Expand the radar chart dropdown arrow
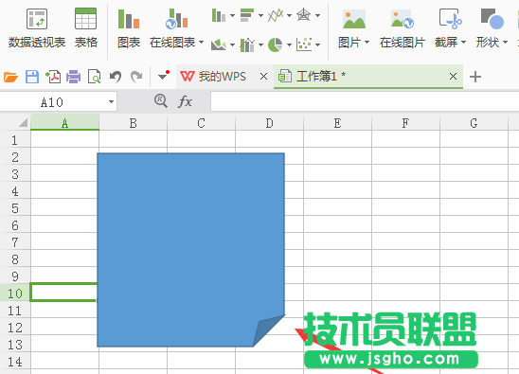This screenshot has height=374, width=519. click(318, 15)
